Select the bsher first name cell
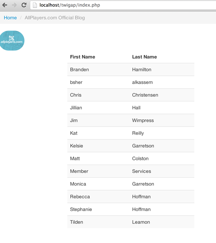Screen dimensions: 216x243 tap(76, 82)
